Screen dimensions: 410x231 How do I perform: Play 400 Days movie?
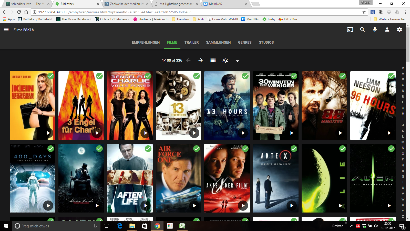[48, 206]
